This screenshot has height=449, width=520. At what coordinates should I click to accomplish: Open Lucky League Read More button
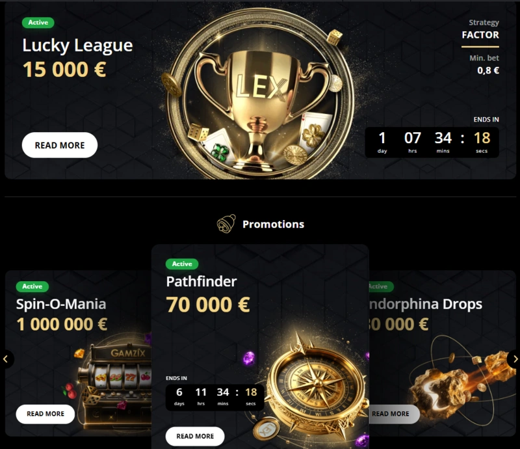(60, 145)
